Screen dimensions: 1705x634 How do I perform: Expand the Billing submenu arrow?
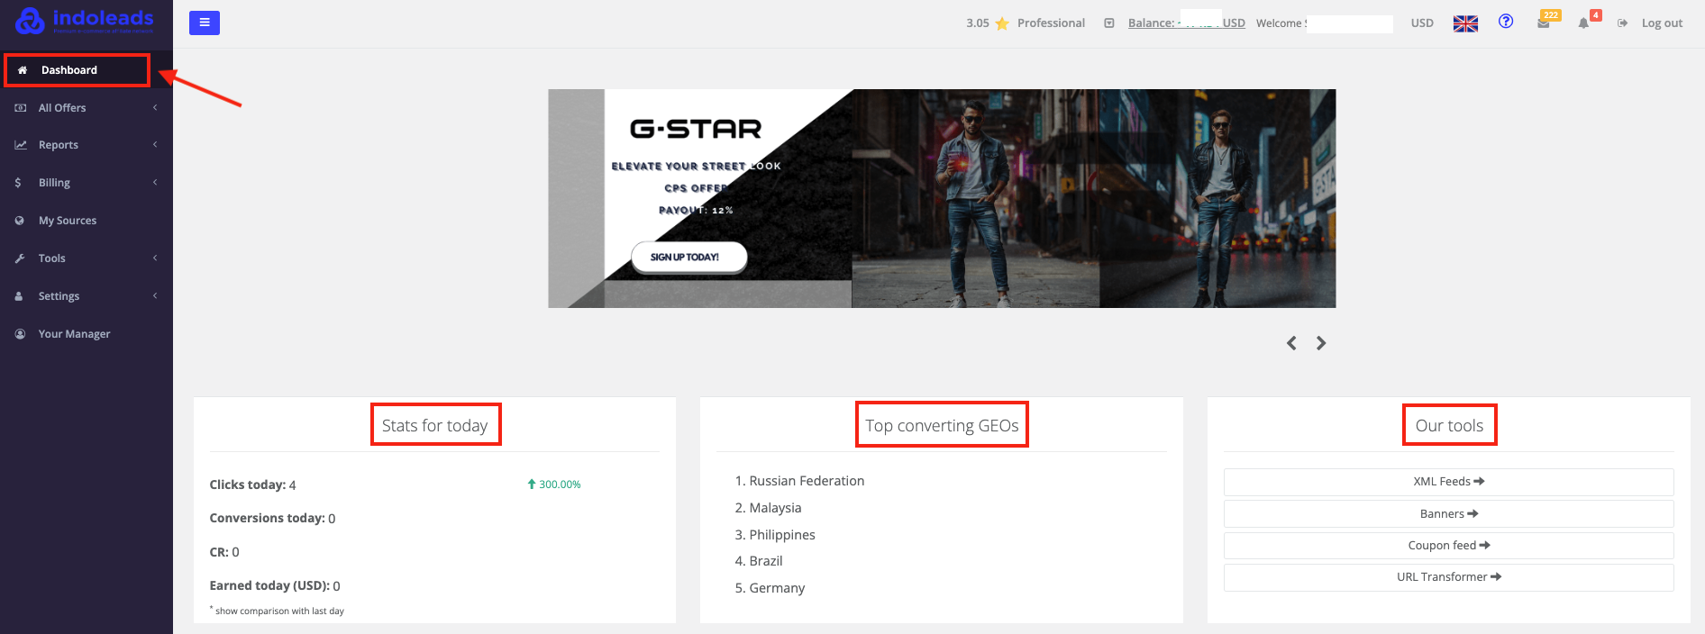pos(155,183)
